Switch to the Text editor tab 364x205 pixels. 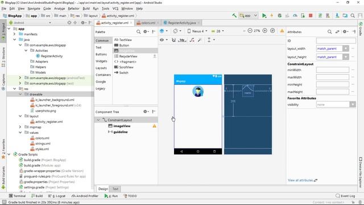click(x=115, y=188)
